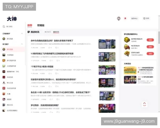
Task: Open 梦幻西游 under 订阅的圈子
Action: 8,39
